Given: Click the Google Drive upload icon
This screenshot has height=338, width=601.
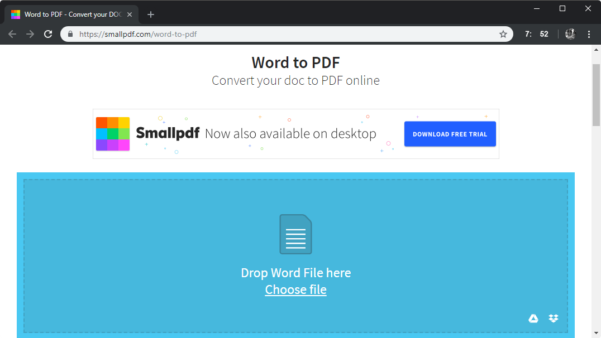Looking at the screenshot, I should (533, 318).
